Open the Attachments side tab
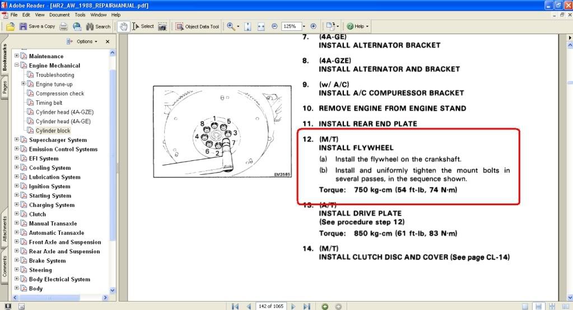Screen dimensions: 573x310 pos(4,229)
